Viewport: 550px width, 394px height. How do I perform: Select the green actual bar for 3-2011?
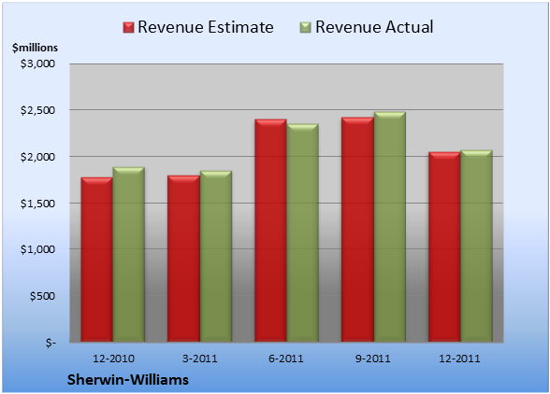click(216, 256)
